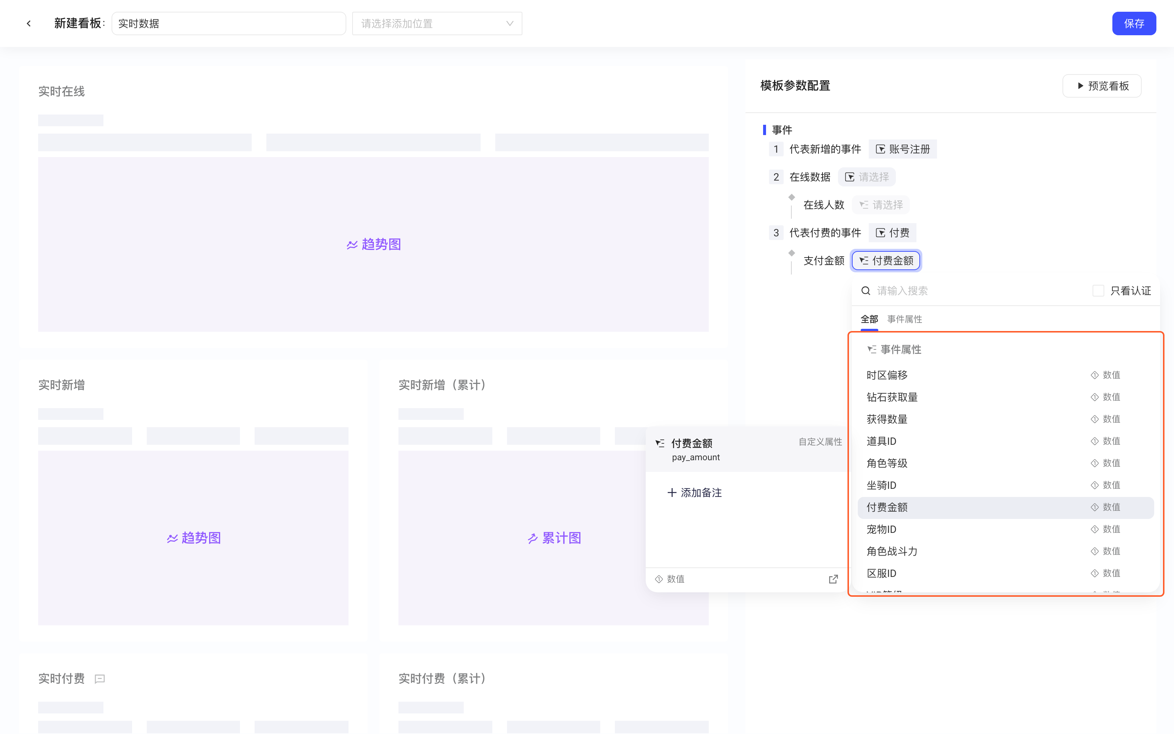Open the 请选择添加位置 dropdown
1174x734 pixels.
click(x=437, y=23)
